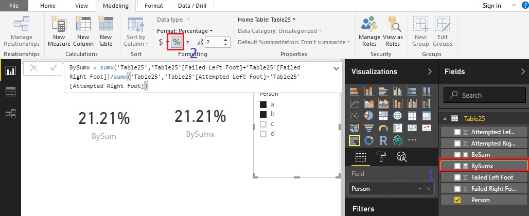Select the pie chart visualization
Screen dimensions: 529x216
[369, 116]
